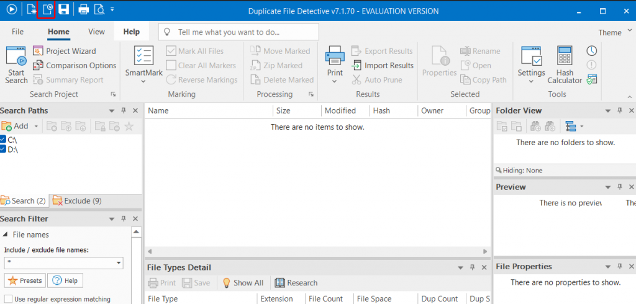Click Reverse Markings
Viewport: 636px width, 304px height.
tap(202, 80)
